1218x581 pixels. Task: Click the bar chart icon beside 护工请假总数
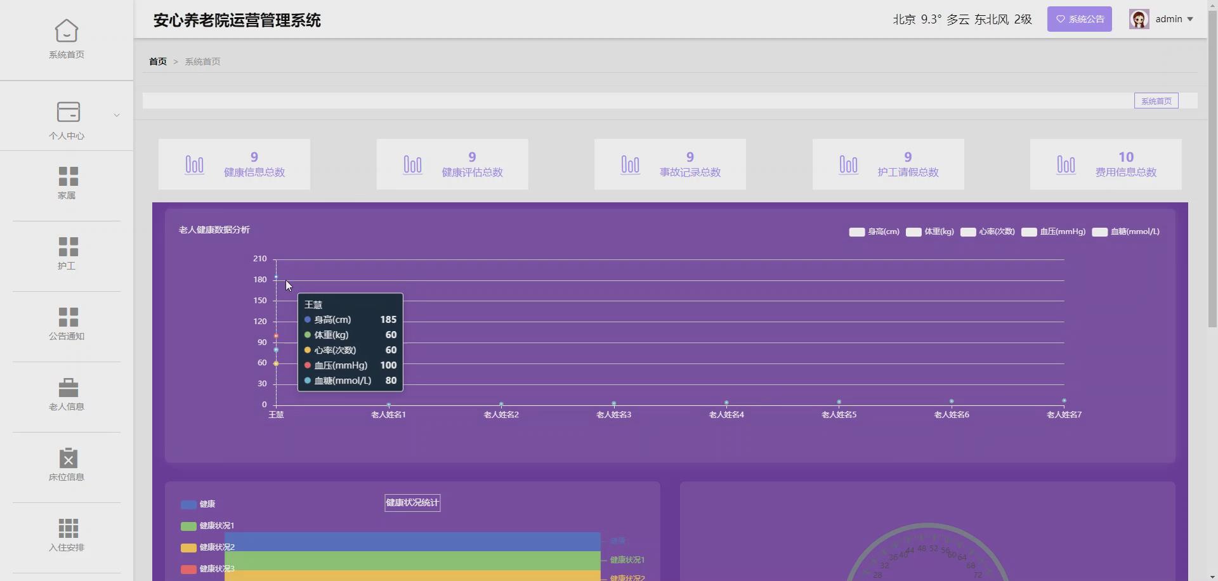click(848, 165)
